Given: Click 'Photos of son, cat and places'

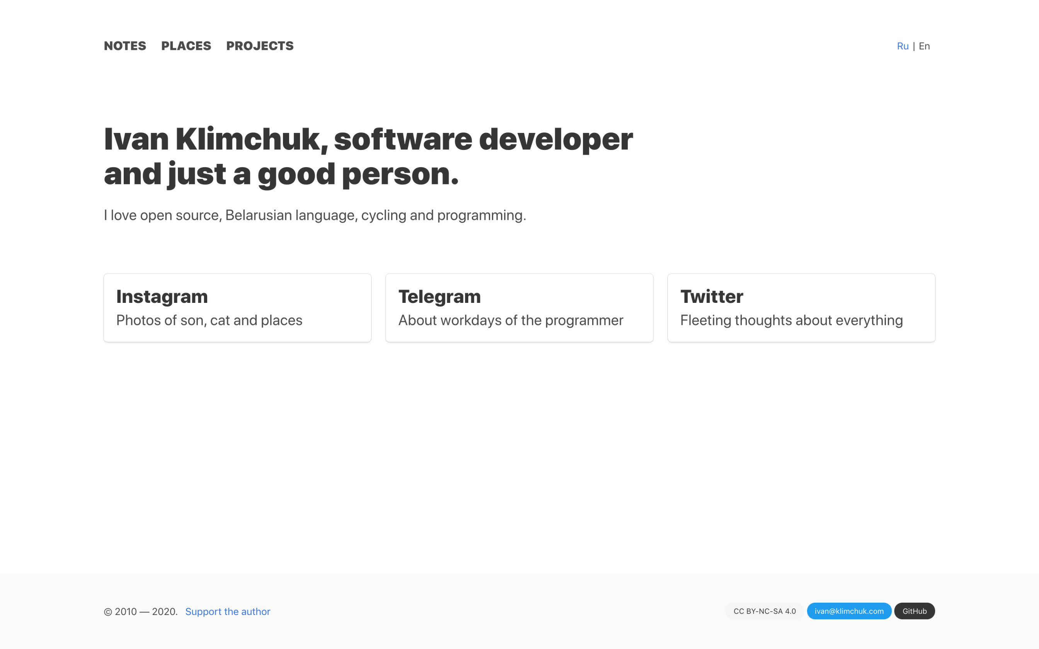Looking at the screenshot, I should click(209, 320).
